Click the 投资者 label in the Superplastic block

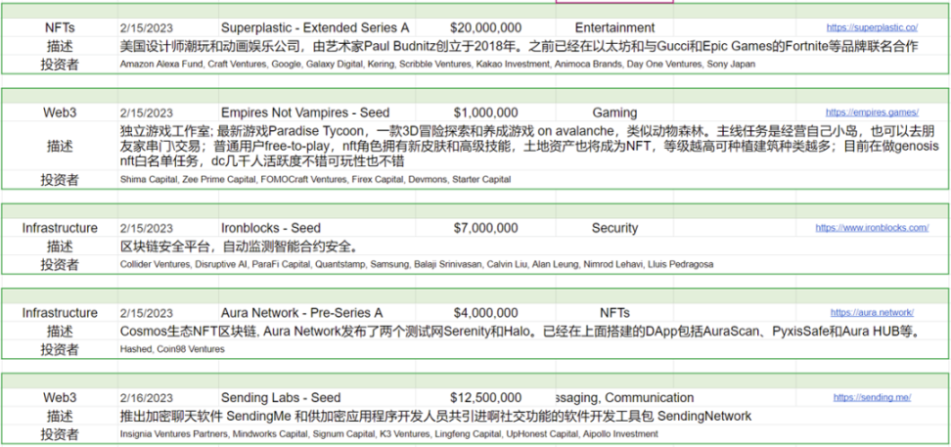(x=60, y=65)
